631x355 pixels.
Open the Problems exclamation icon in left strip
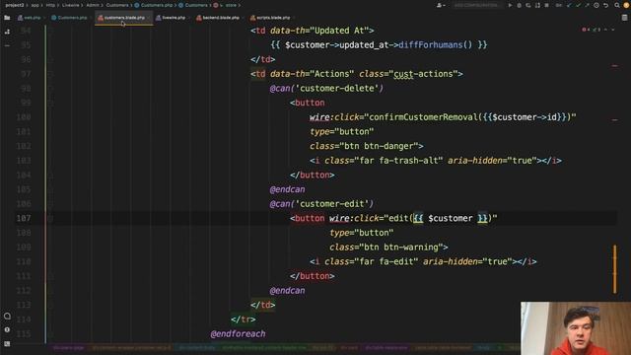coord(7,329)
